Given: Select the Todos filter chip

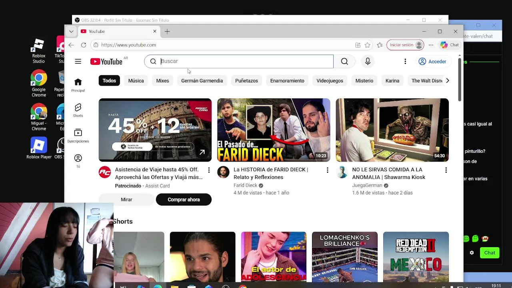Looking at the screenshot, I should pos(109,80).
